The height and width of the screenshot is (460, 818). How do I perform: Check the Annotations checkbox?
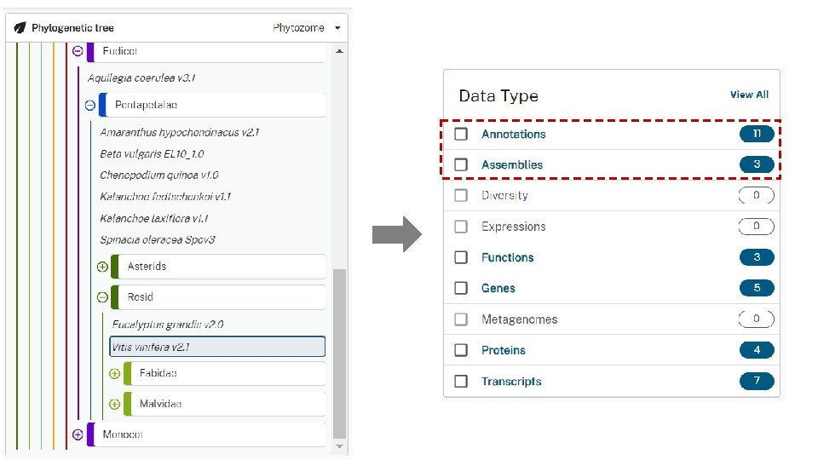pyautogui.click(x=461, y=135)
